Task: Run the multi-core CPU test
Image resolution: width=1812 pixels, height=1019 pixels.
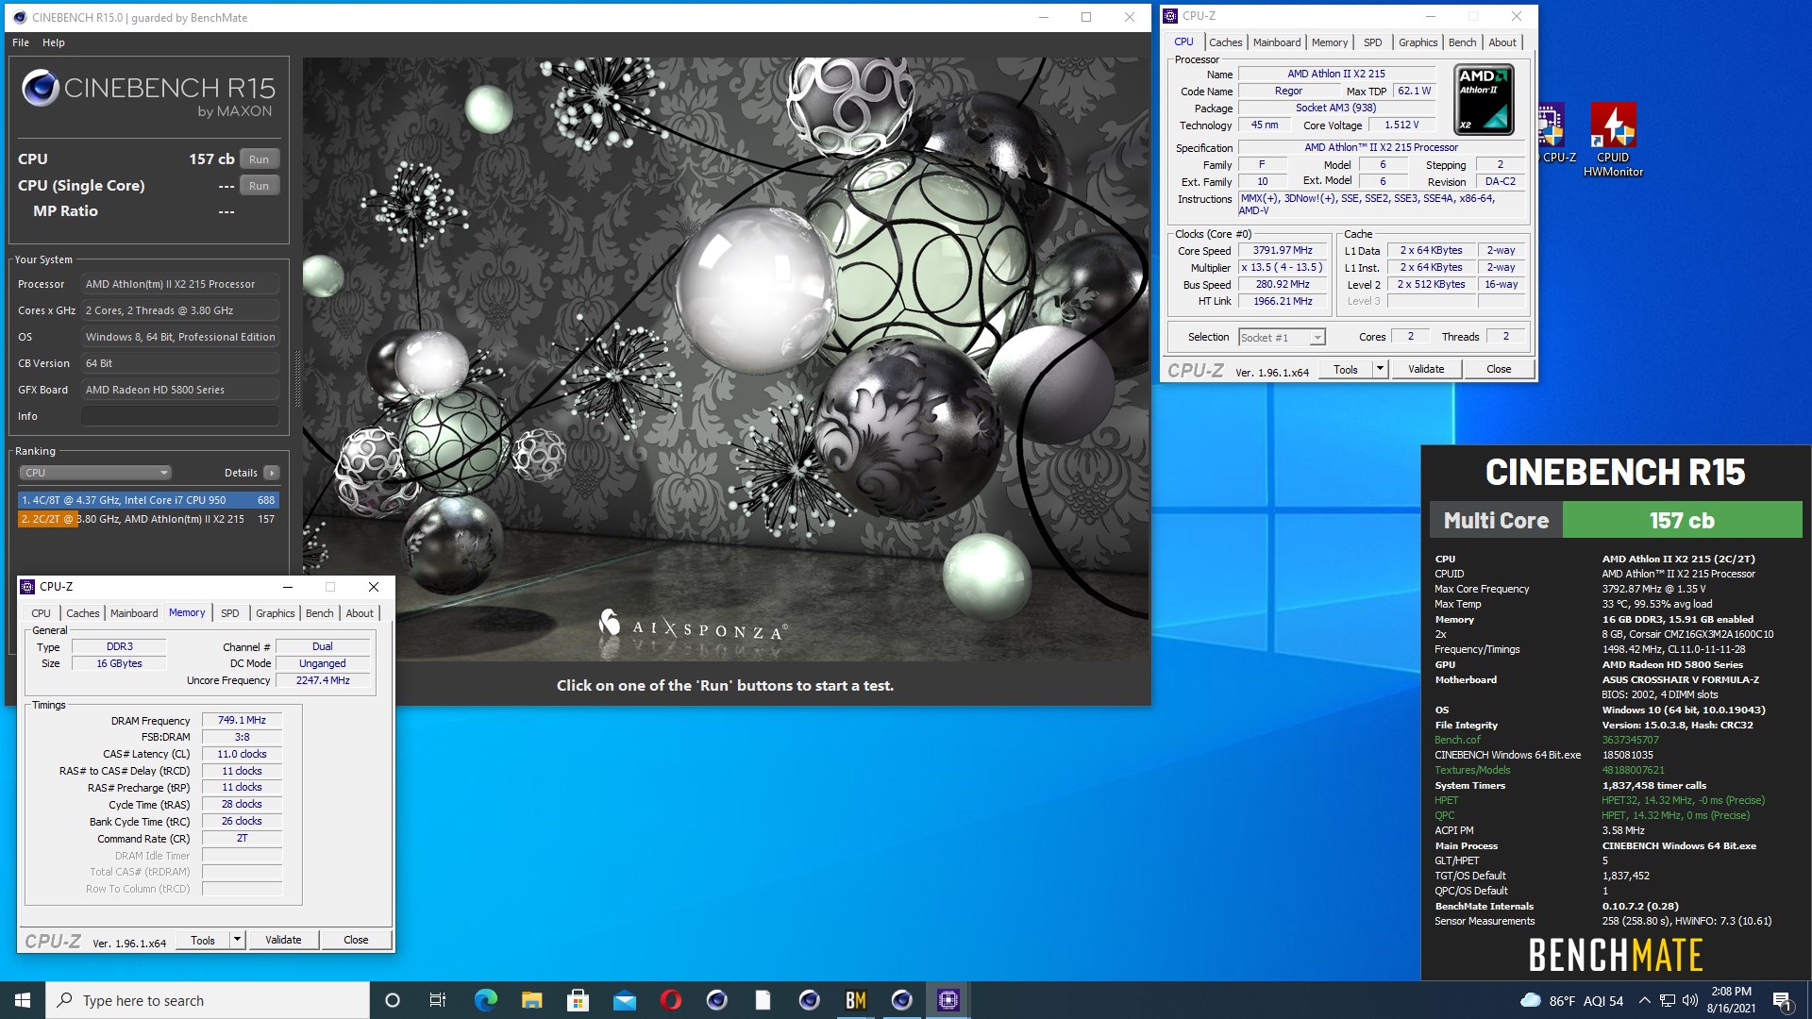Action: 260,159
